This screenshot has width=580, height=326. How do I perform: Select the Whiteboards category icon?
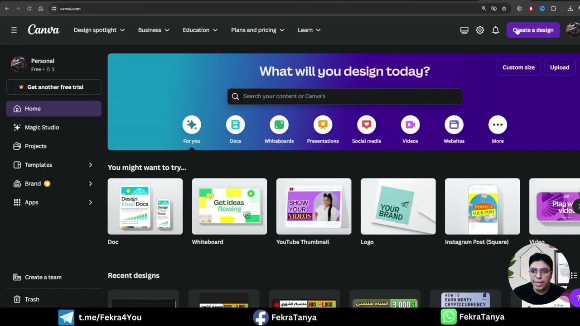[x=279, y=125]
